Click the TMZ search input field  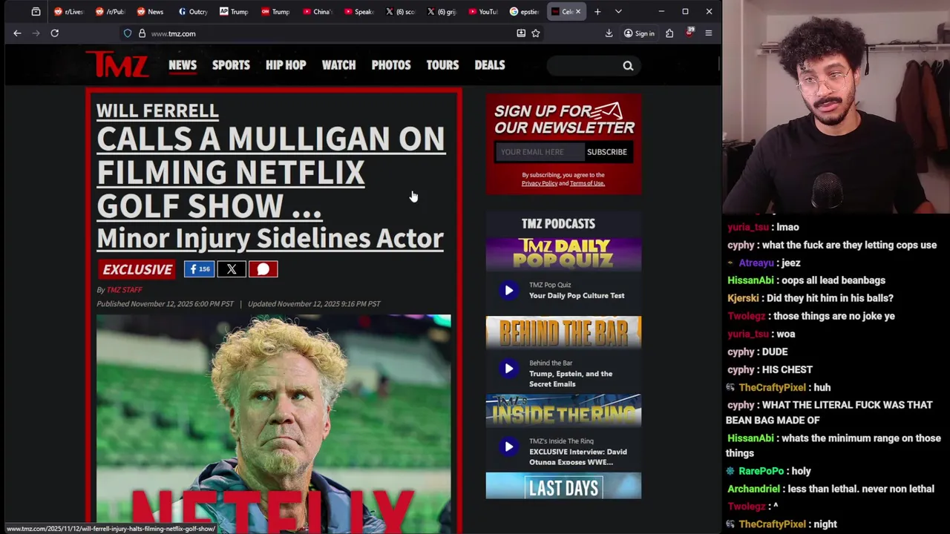584,66
